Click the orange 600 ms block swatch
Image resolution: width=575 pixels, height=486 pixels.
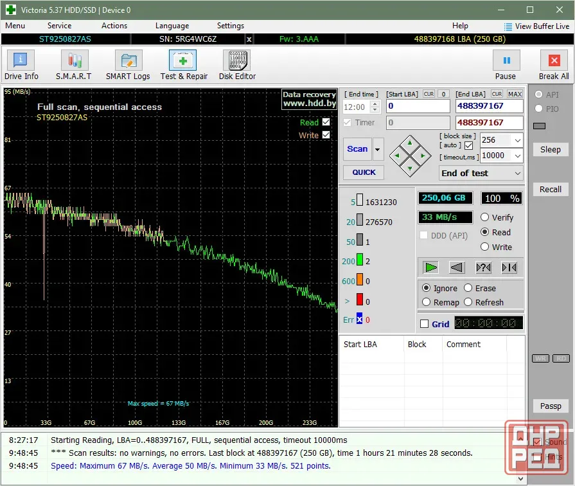(360, 280)
